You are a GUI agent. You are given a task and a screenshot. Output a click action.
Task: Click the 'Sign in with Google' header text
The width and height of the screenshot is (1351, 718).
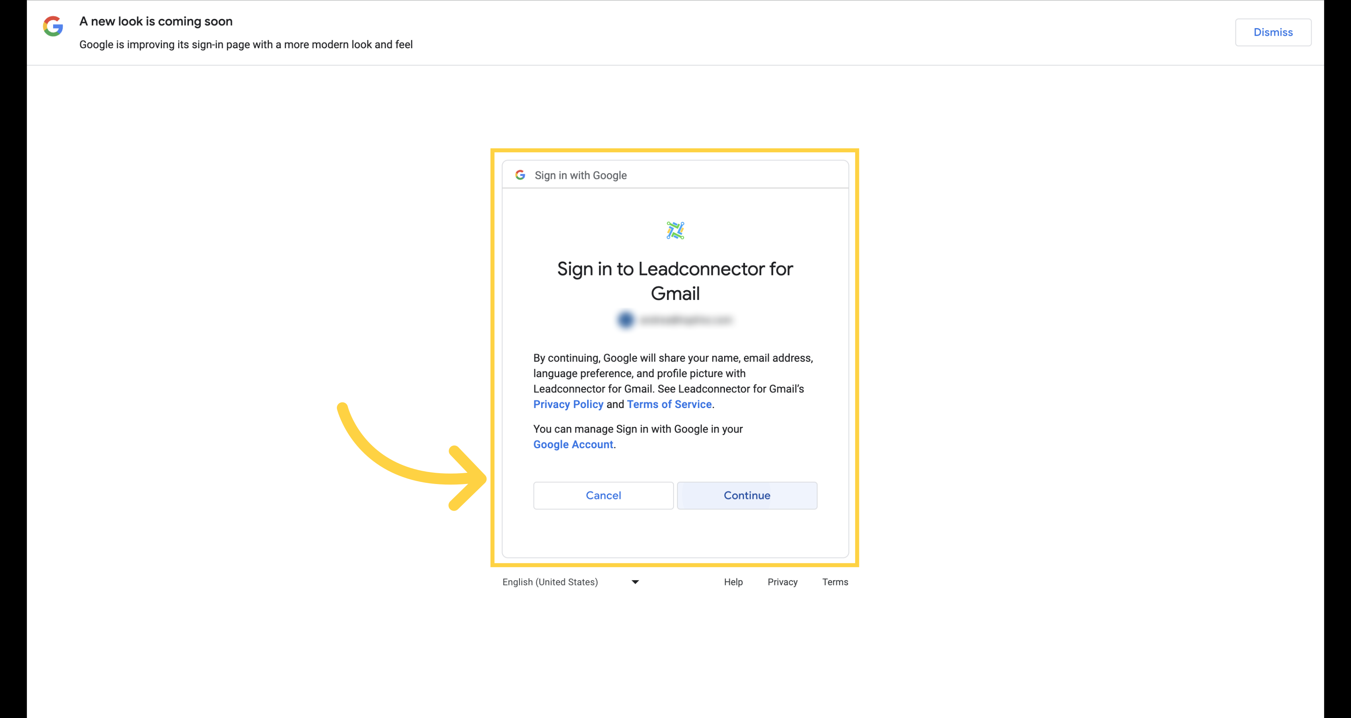(x=581, y=175)
